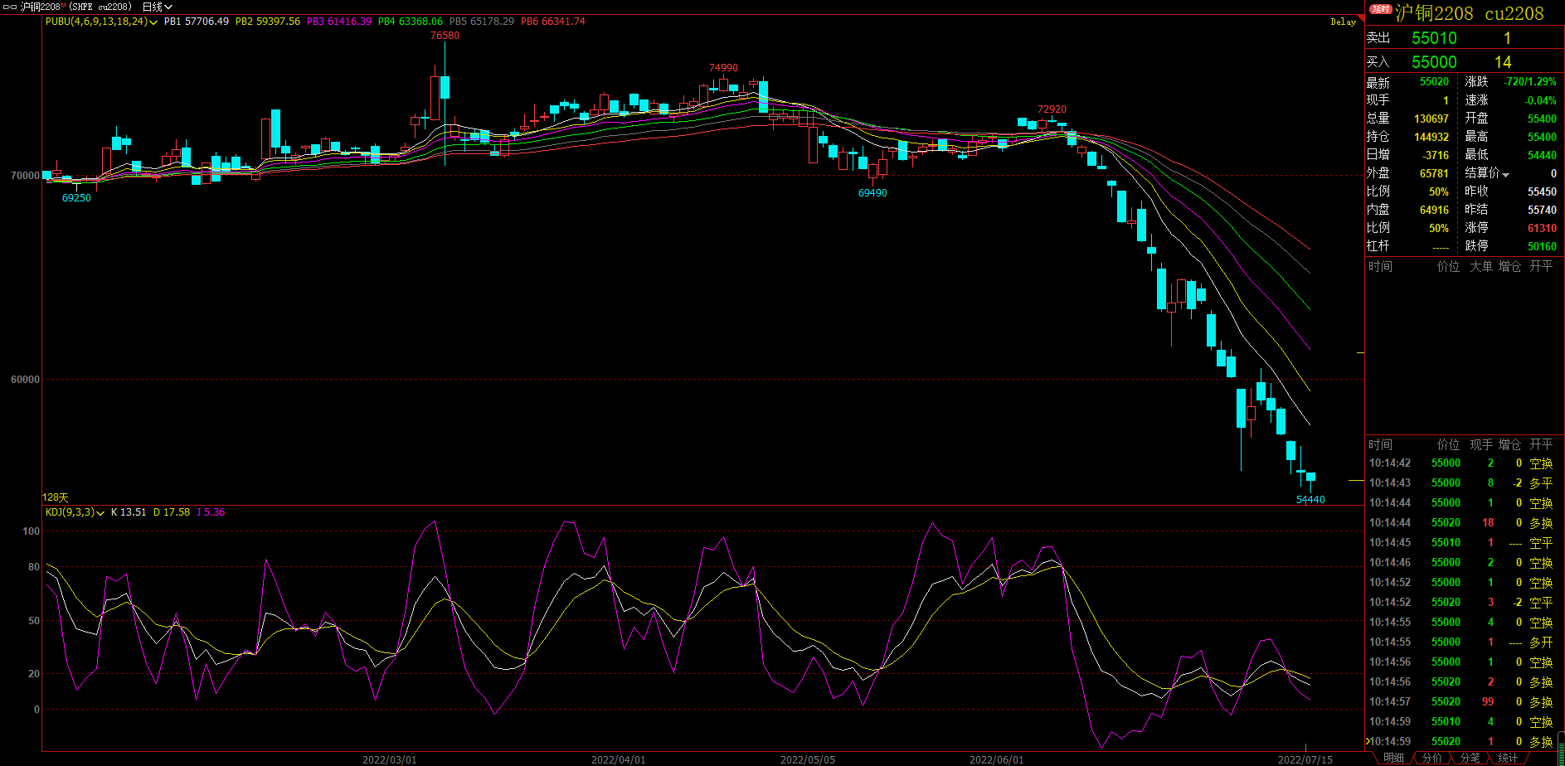Image resolution: width=1565 pixels, height=766 pixels.
Task: Click the D 17.58 indicator value
Action: [x=172, y=512]
